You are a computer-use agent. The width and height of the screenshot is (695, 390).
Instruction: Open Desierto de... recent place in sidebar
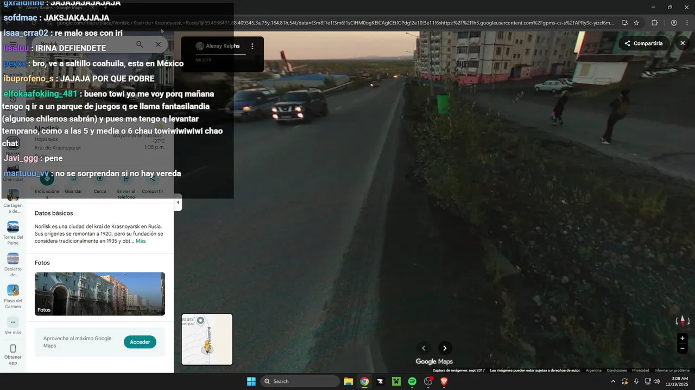(x=13, y=265)
